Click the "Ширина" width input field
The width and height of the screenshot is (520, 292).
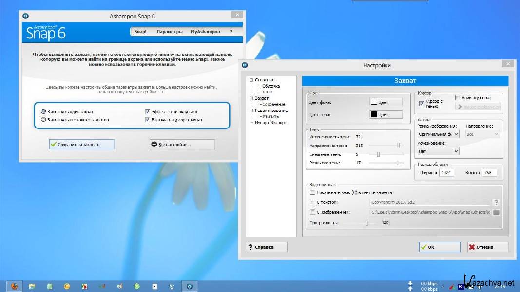coord(446,173)
